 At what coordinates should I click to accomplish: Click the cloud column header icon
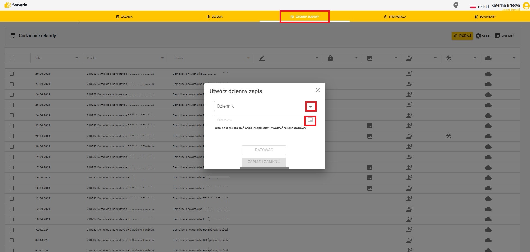click(x=488, y=58)
